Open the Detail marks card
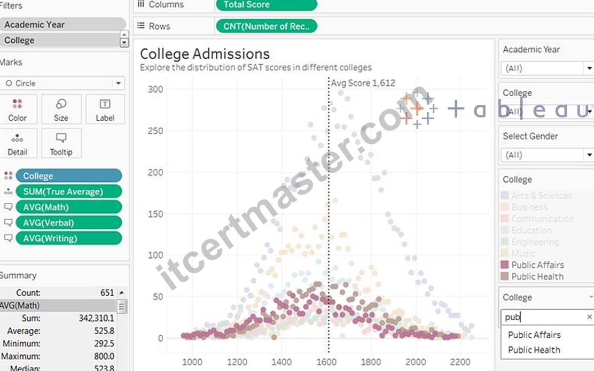This screenshot has height=371, width=594. (18, 143)
